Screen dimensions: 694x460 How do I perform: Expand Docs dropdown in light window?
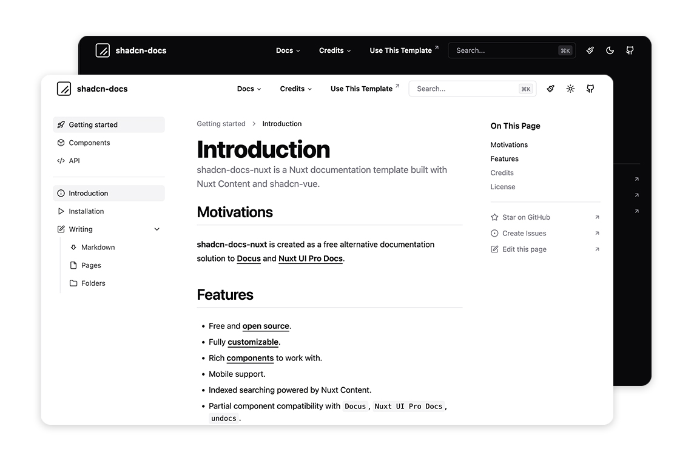click(x=249, y=89)
